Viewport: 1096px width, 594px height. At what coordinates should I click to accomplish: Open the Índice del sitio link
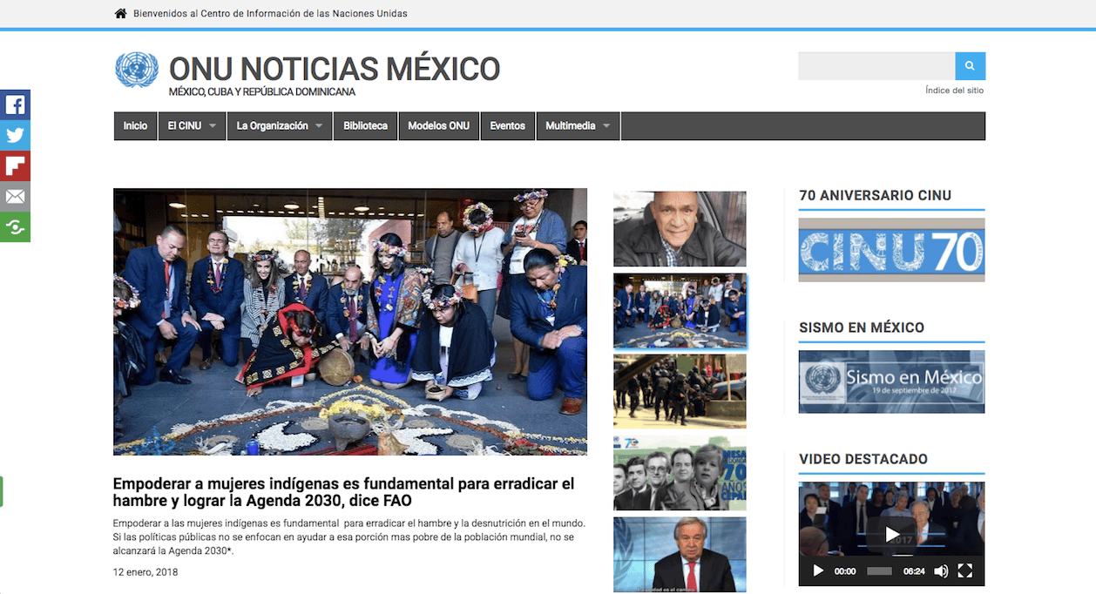pos(954,91)
